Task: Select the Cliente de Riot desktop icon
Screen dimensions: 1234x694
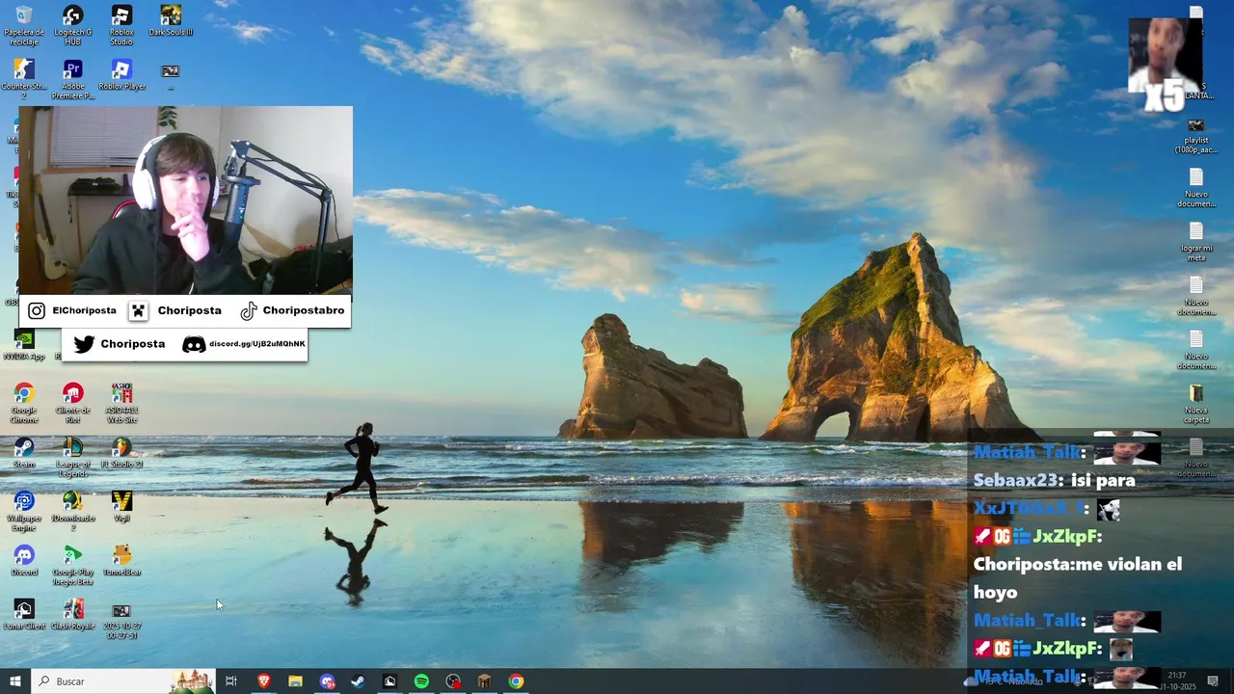Action: (x=72, y=403)
